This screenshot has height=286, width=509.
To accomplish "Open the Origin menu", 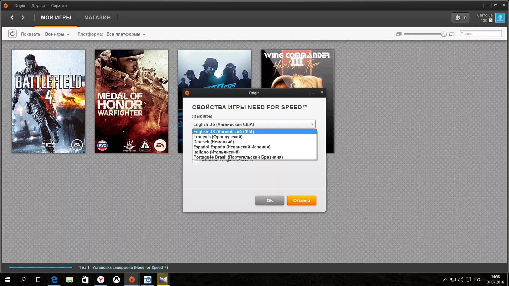I will coord(20,6).
